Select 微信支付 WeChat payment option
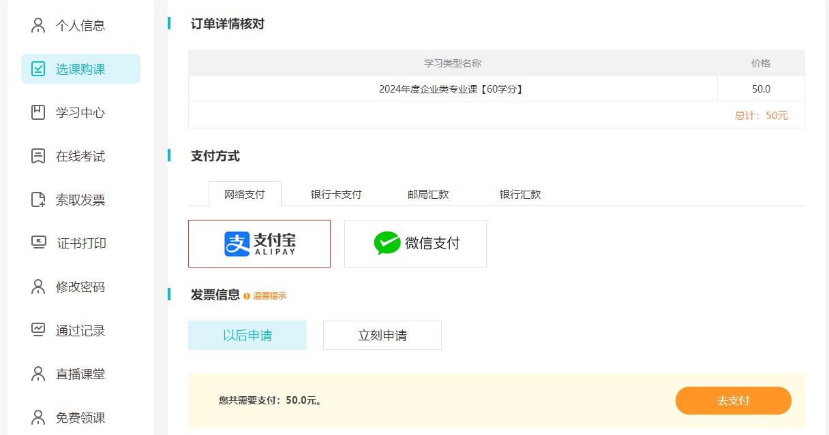 pyautogui.click(x=415, y=244)
